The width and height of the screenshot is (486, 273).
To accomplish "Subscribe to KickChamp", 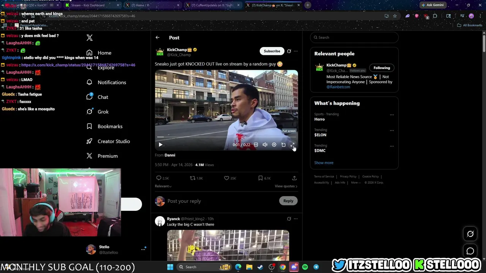I will [272, 51].
